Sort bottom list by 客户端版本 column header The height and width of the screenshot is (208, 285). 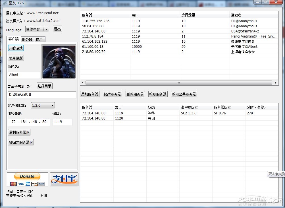pos(196,107)
